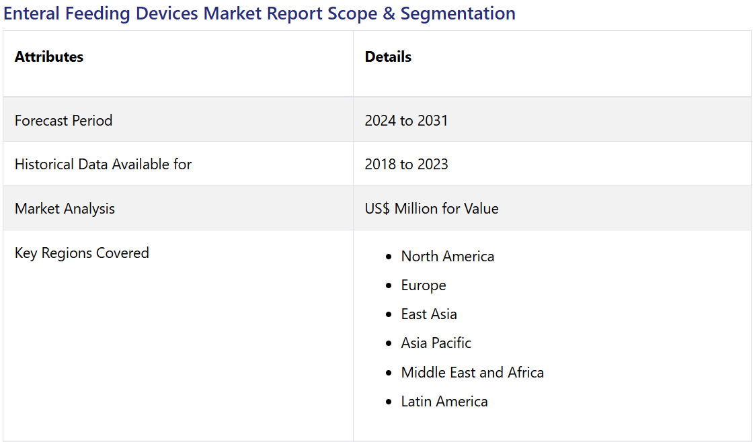The height and width of the screenshot is (442, 753).
Task: Select the Key Regions Covered cell
Action: pyautogui.click(x=82, y=253)
